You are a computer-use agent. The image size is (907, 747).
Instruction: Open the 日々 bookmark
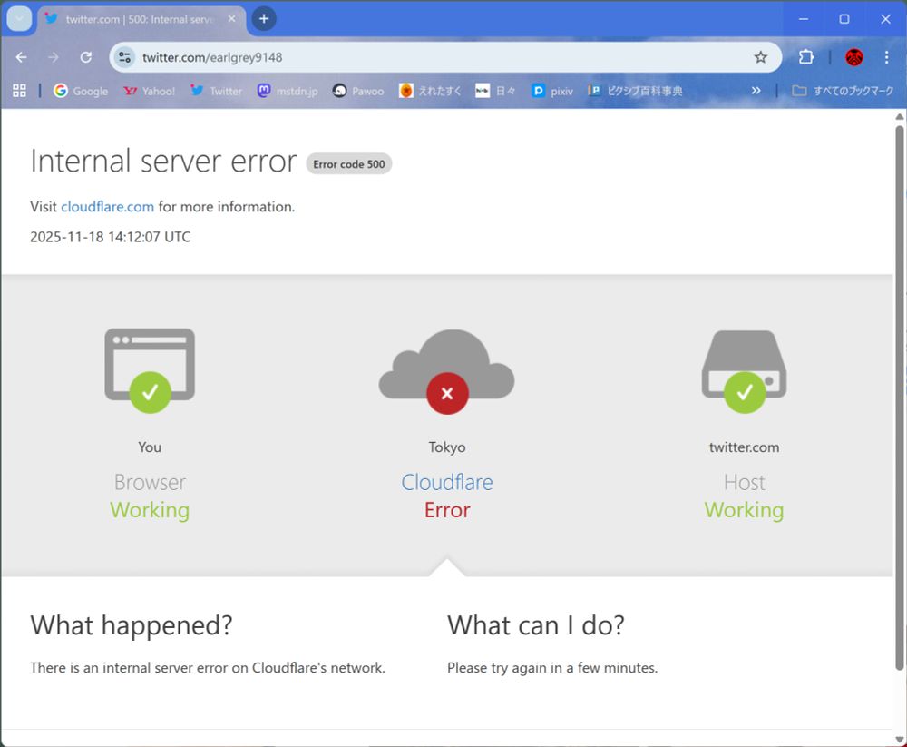pos(495,91)
